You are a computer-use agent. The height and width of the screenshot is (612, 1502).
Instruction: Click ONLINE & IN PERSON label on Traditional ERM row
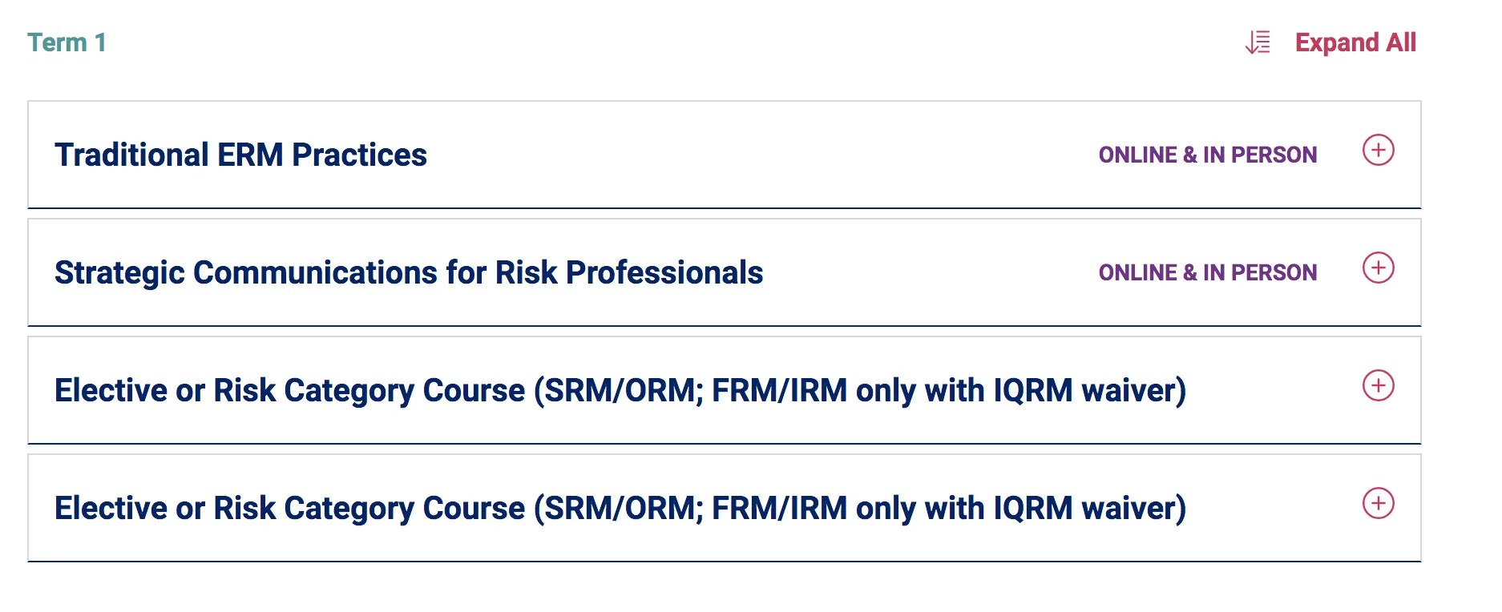1207,155
